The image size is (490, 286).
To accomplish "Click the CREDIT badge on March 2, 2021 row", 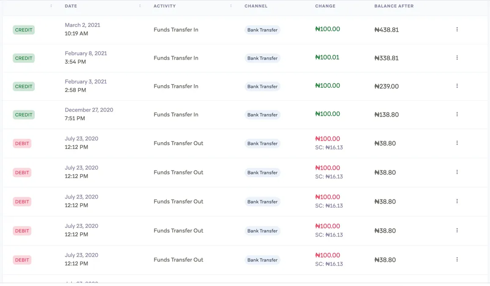I will pyautogui.click(x=24, y=30).
